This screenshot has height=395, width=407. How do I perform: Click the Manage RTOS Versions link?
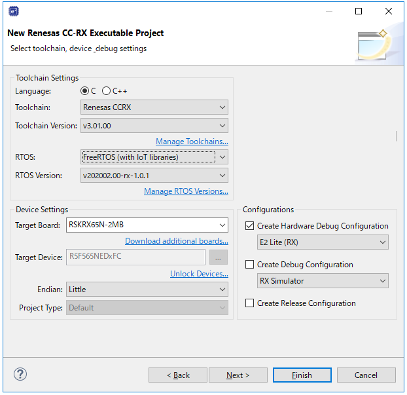coord(186,191)
